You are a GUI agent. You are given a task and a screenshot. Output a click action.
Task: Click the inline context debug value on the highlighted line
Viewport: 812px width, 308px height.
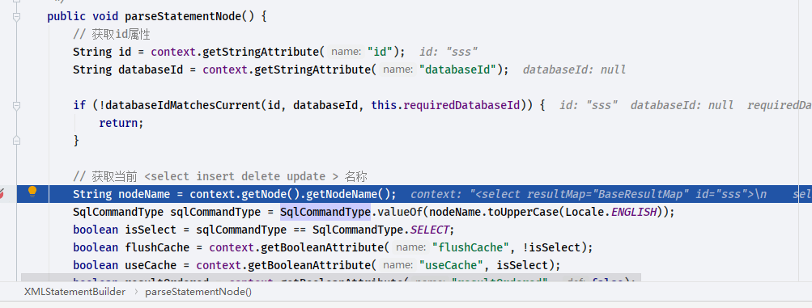pos(611,194)
